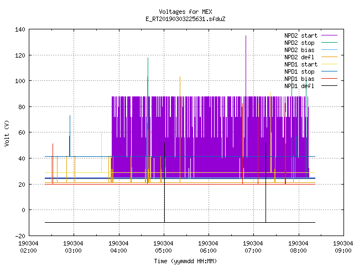Click the NPD2 stop green legend line

[x=329, y=43]
